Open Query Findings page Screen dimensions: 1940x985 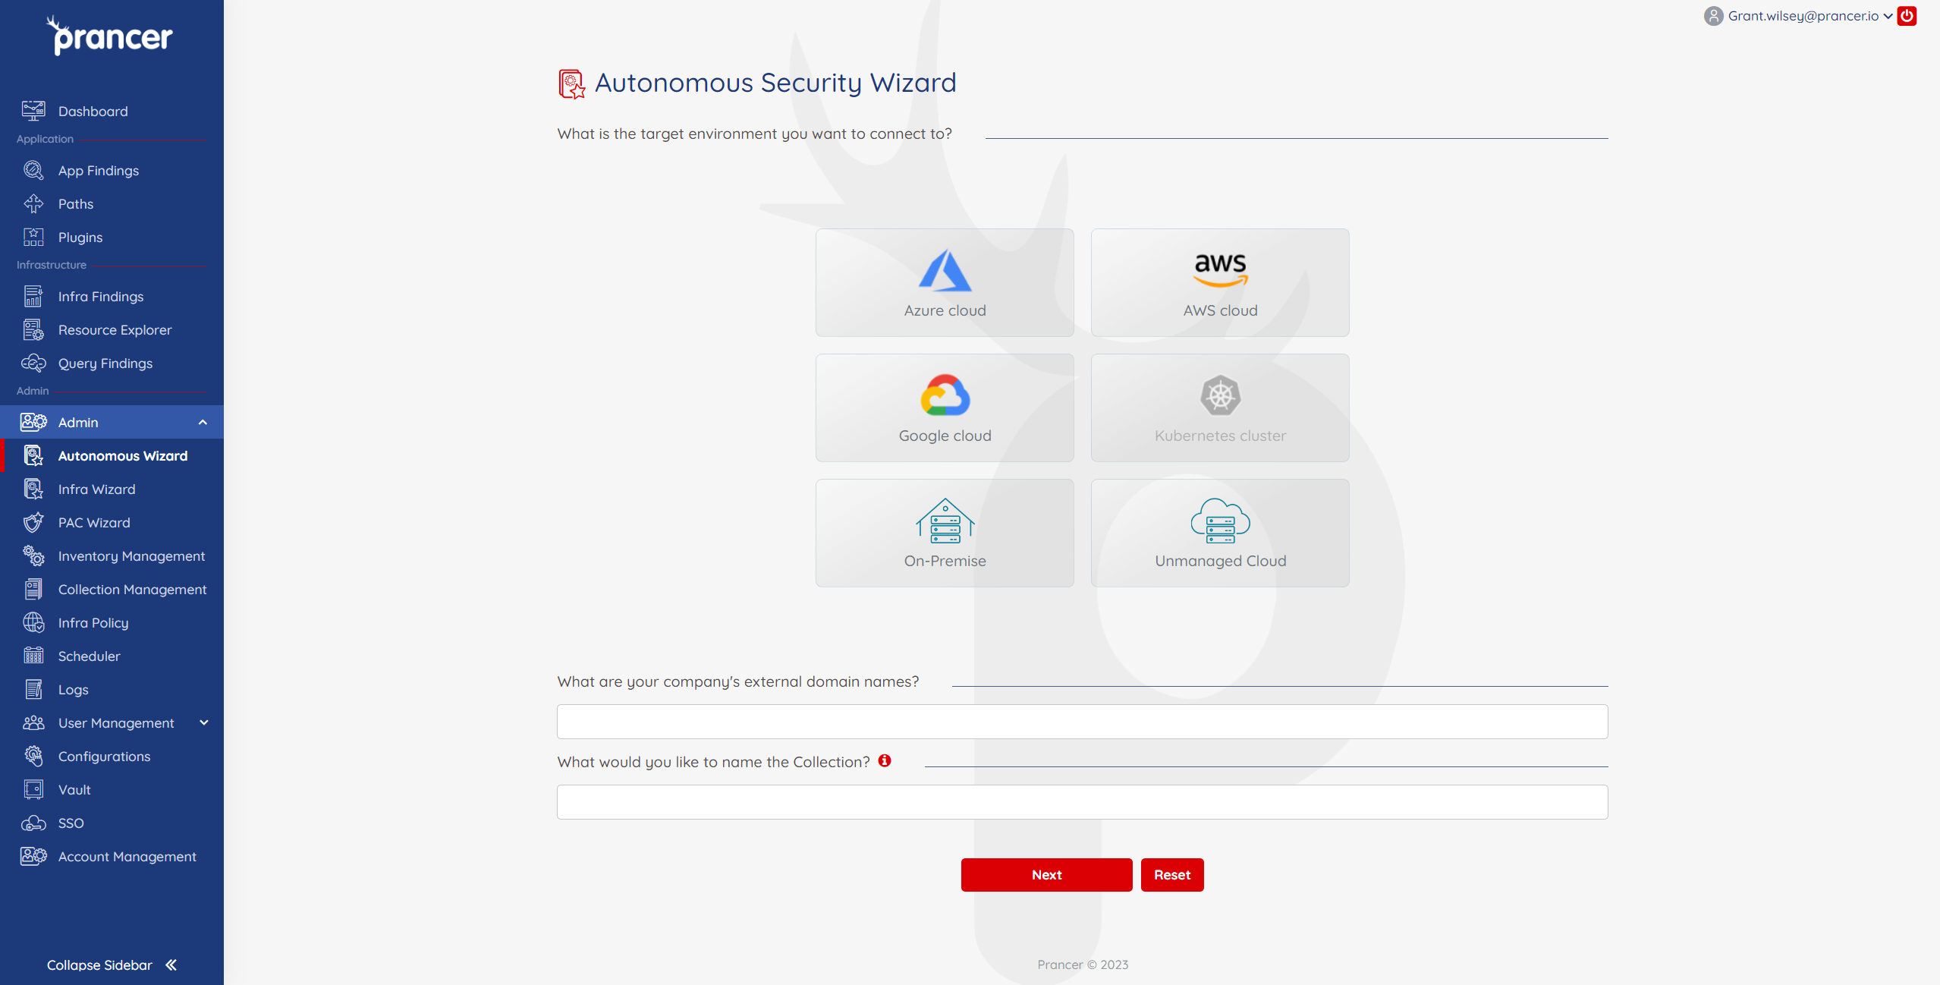tap(105, 363)
